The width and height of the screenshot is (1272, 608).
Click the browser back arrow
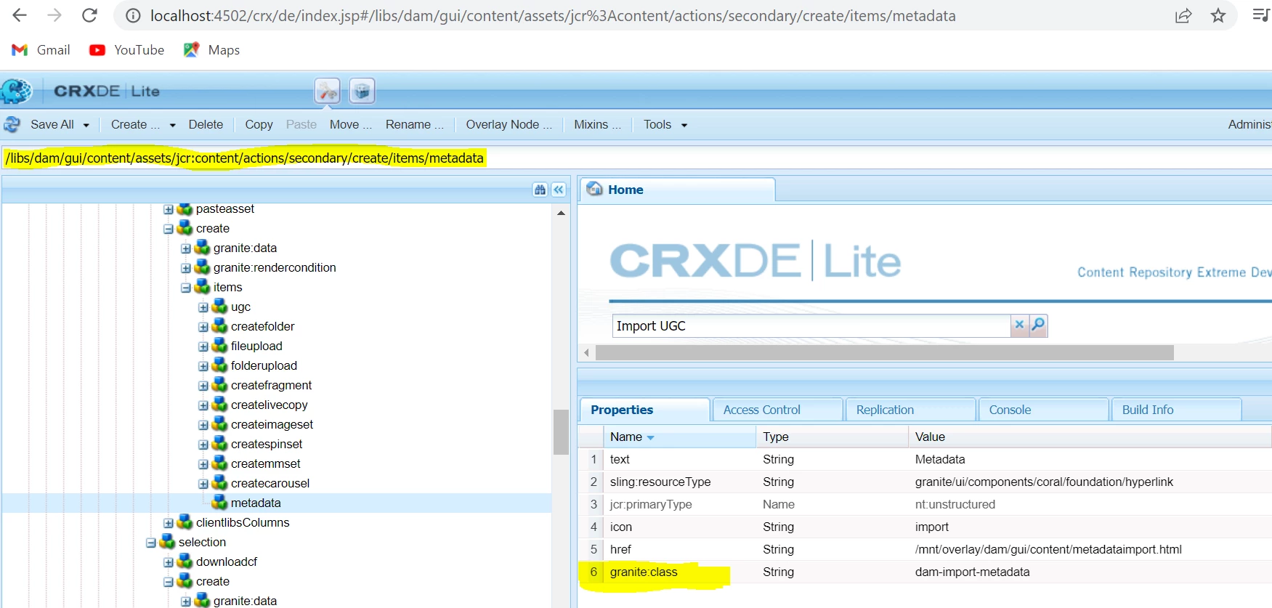(x=20, y=15)
